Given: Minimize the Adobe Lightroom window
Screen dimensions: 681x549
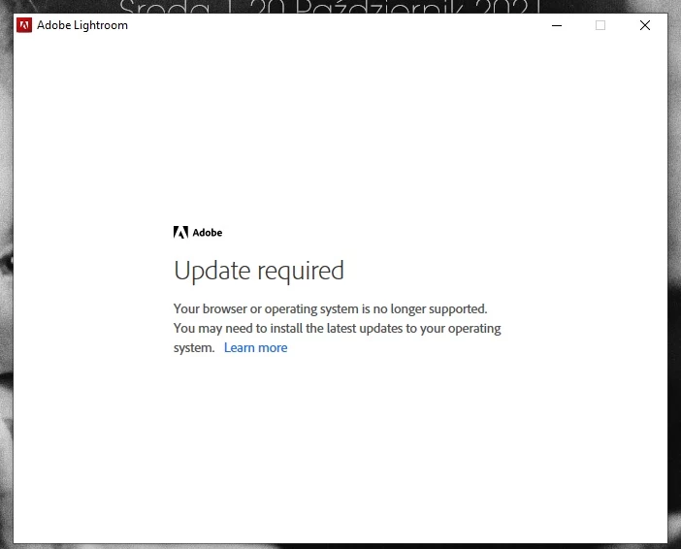Looking at the screenshot, I should (x=557, y=25).
